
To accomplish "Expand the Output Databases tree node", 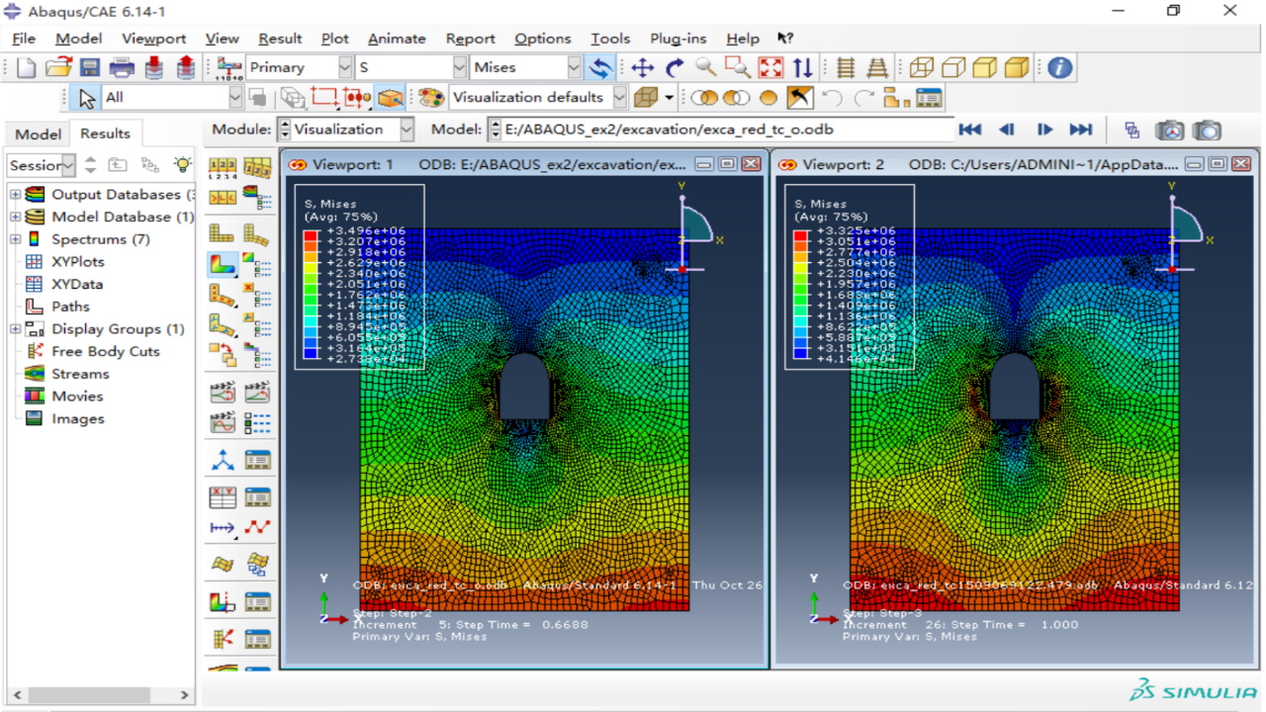I will click(x=15, y=195).
